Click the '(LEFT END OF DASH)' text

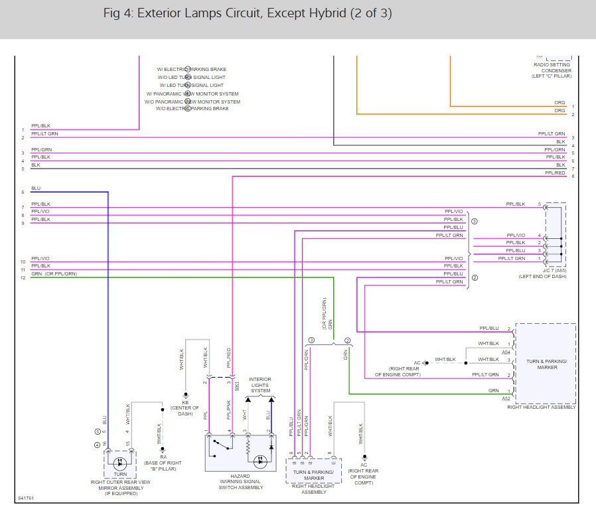(x=542, y=277)
